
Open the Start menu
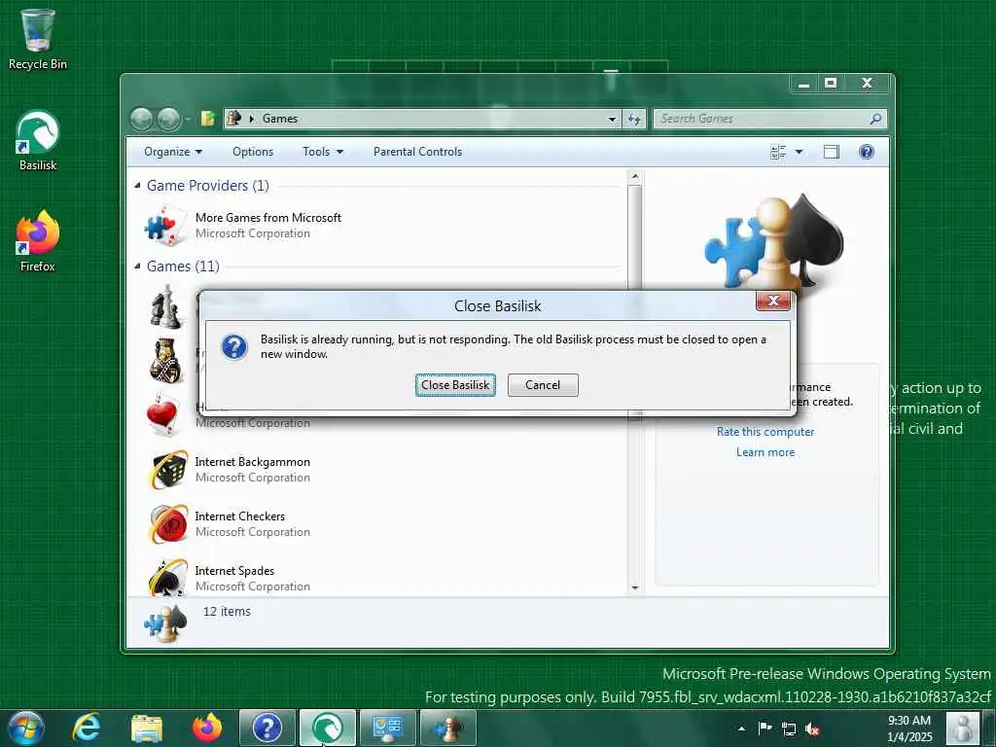tap(25, 728)
